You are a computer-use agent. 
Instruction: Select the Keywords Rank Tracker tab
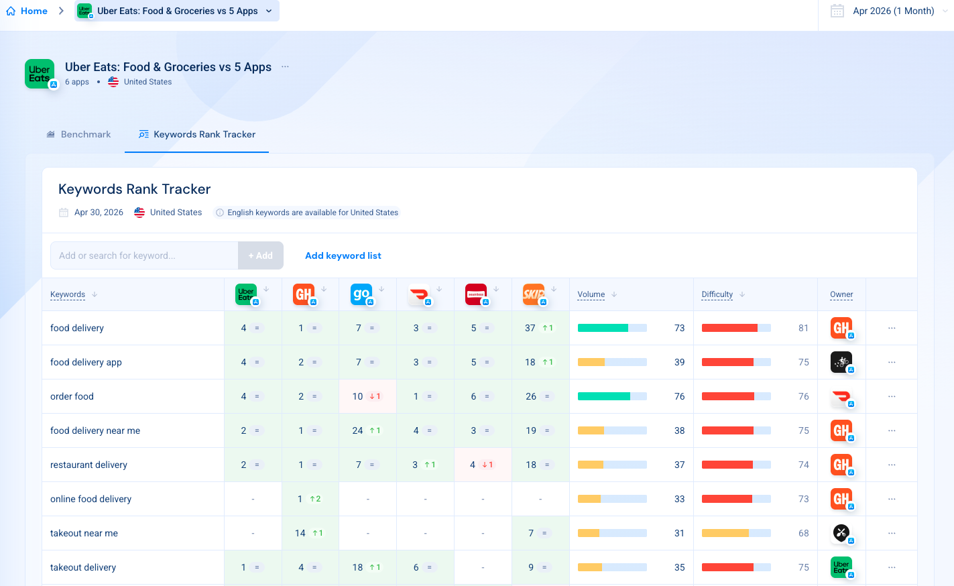(197, 134)
